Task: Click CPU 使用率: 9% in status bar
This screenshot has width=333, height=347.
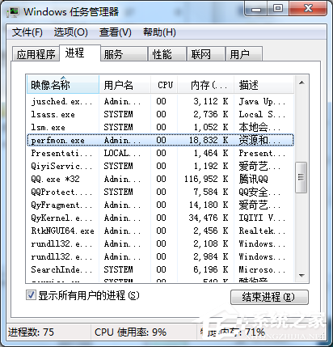Action: tap(130, 332)
